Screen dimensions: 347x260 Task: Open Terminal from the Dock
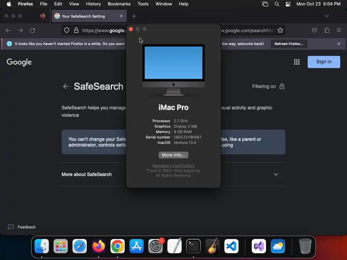tap(193, 246)
